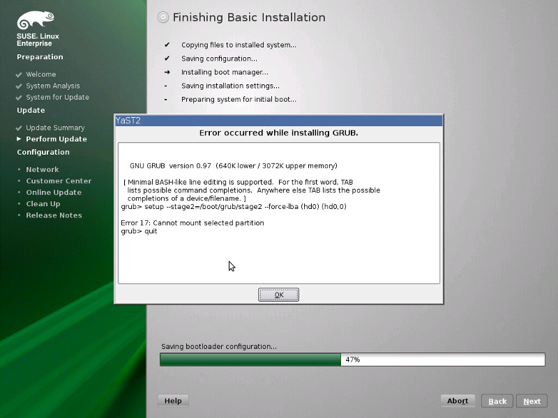This screenshot has width=558, height=418.
Task: Select Release Notes in the sidebar
Action: click(54, 215)
